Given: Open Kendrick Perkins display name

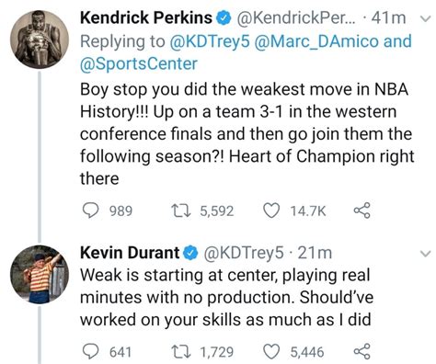Looking at the screenshot, I should [x=146, y=17].
